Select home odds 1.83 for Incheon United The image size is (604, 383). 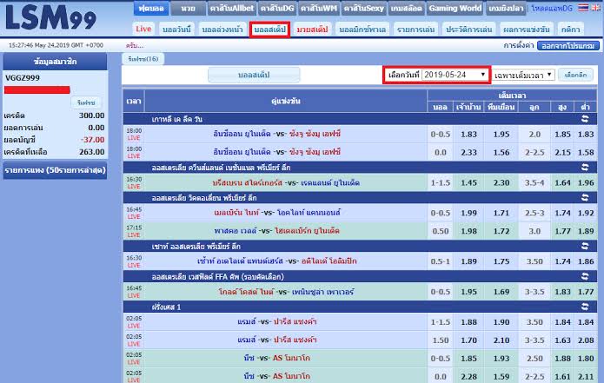468,134
